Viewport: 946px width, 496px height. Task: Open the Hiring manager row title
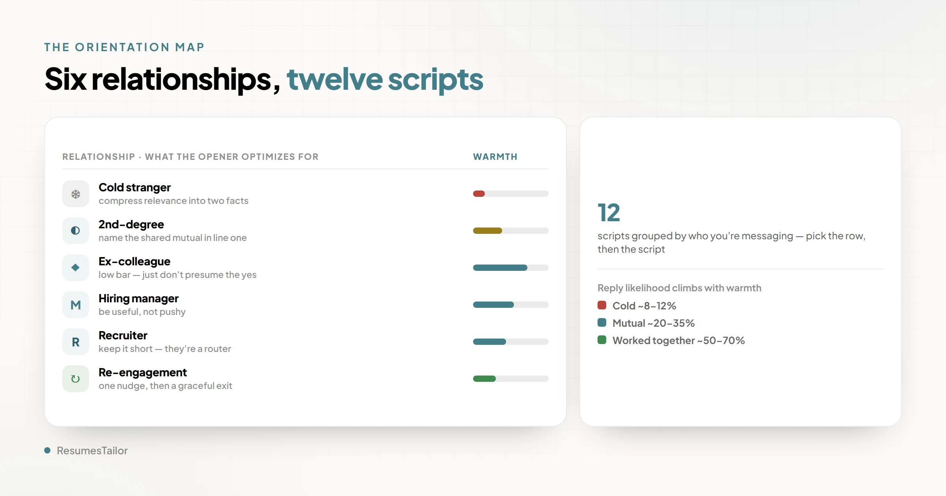pyautogui.click(x=138, y=298)
